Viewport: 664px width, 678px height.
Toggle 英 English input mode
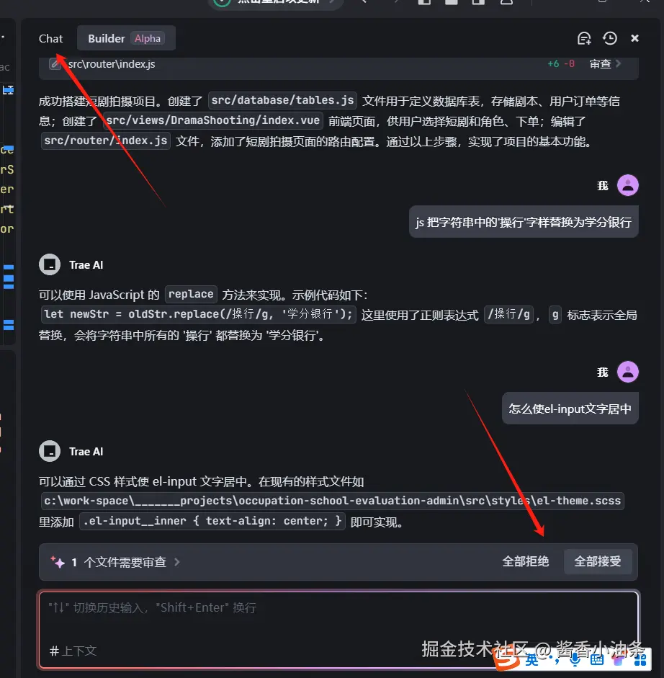[x=531, y=660]
